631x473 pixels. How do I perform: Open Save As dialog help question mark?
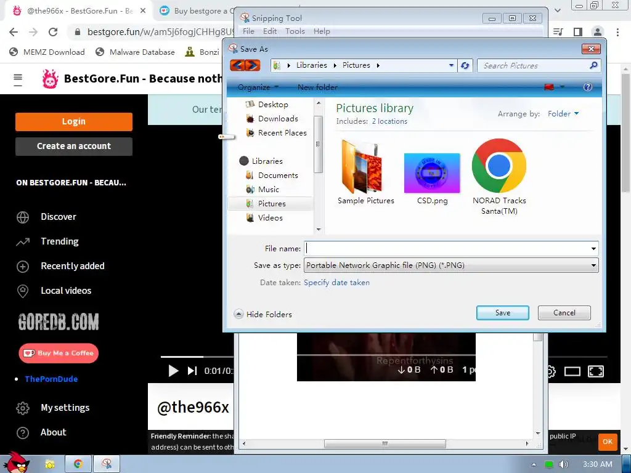587,87
